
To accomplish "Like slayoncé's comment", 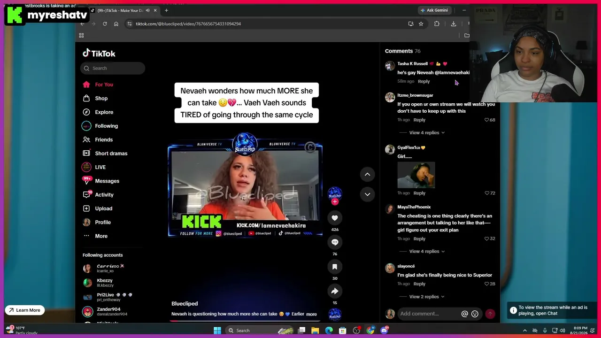I will pos(487,284).
